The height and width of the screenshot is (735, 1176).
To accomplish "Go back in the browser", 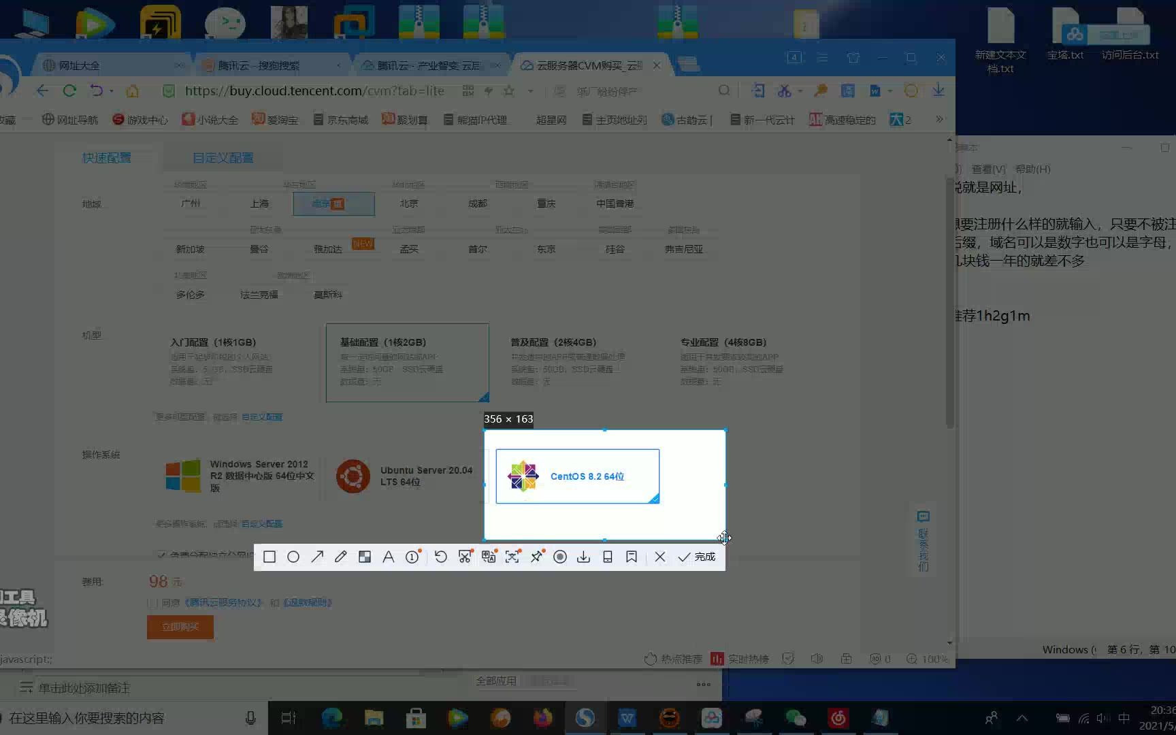I will point(42,91).
